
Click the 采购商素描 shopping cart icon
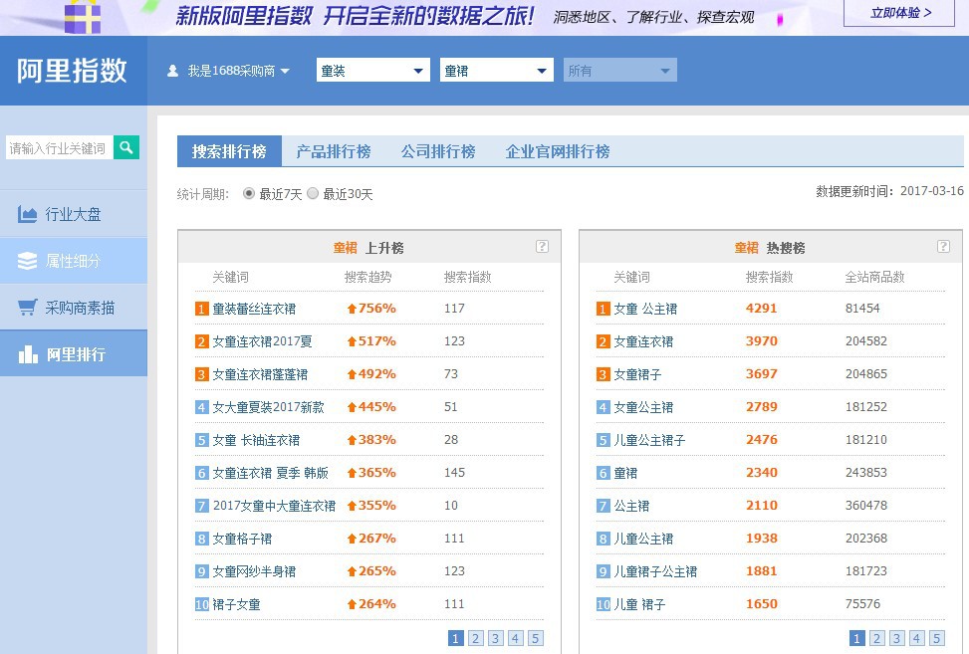coord(27,307)
